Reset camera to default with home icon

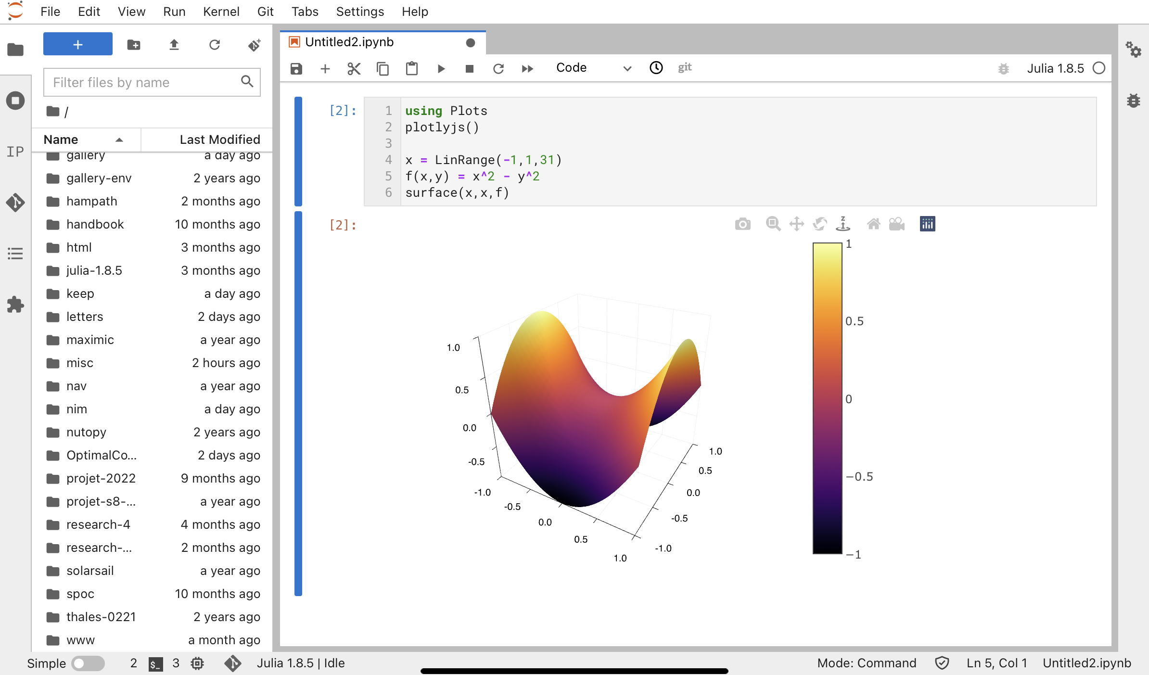coord(873,224)
